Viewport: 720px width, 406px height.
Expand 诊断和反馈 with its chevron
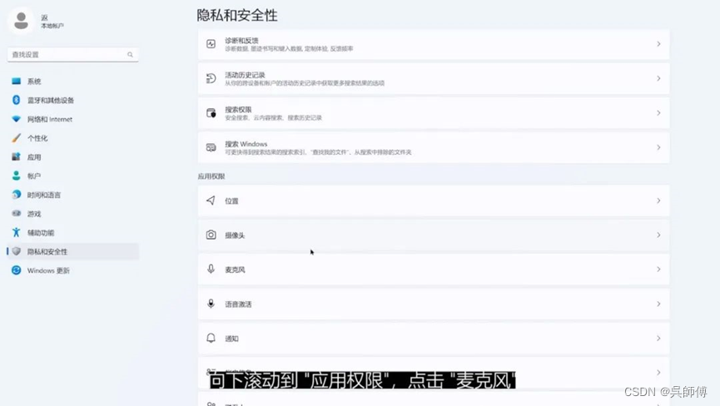(x=658, y=44)
